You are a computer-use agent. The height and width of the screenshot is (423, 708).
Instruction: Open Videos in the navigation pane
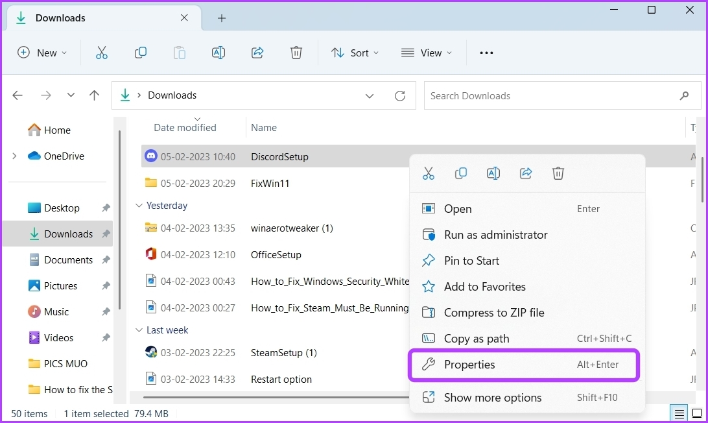coord(51,338)
